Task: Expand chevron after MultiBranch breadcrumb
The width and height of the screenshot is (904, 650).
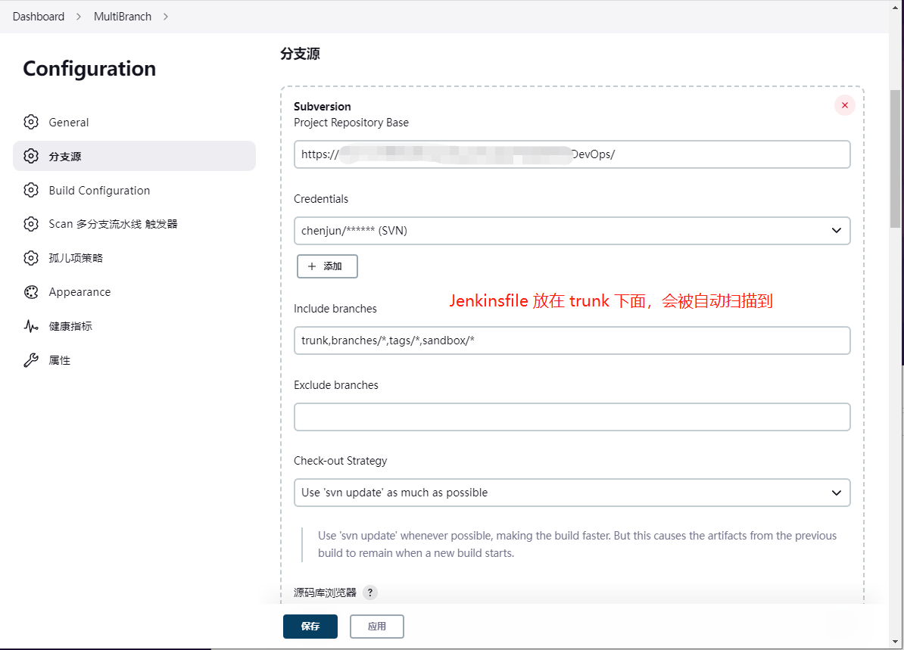Action: 166,17
